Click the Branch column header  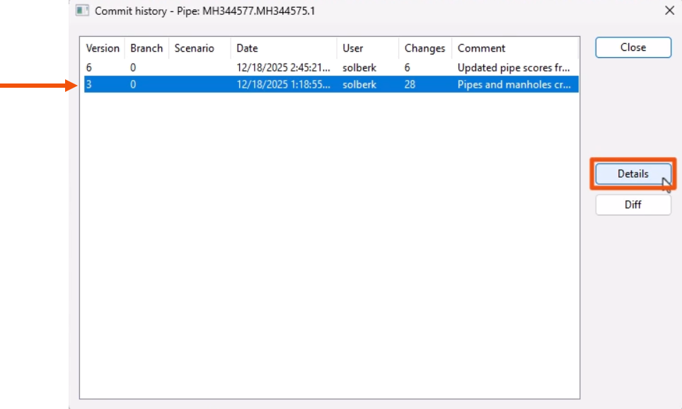click(146, 48)
